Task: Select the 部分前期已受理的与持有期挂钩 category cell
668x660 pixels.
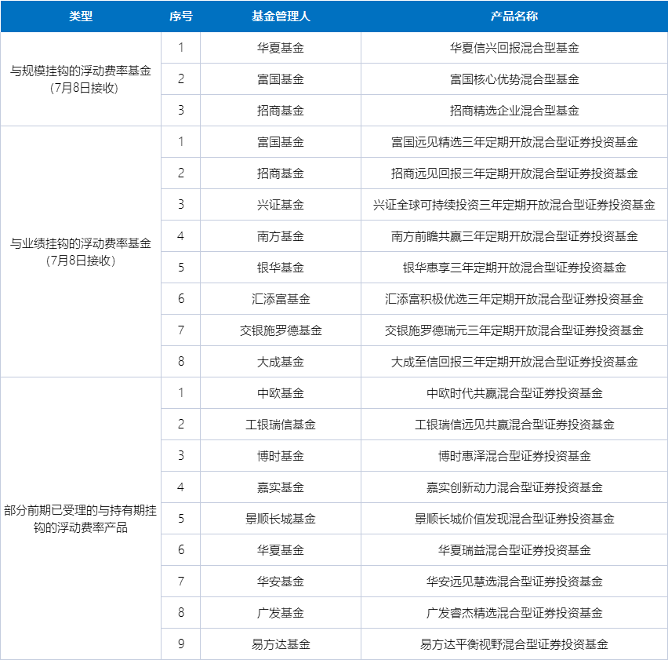Action: (81, 519)
